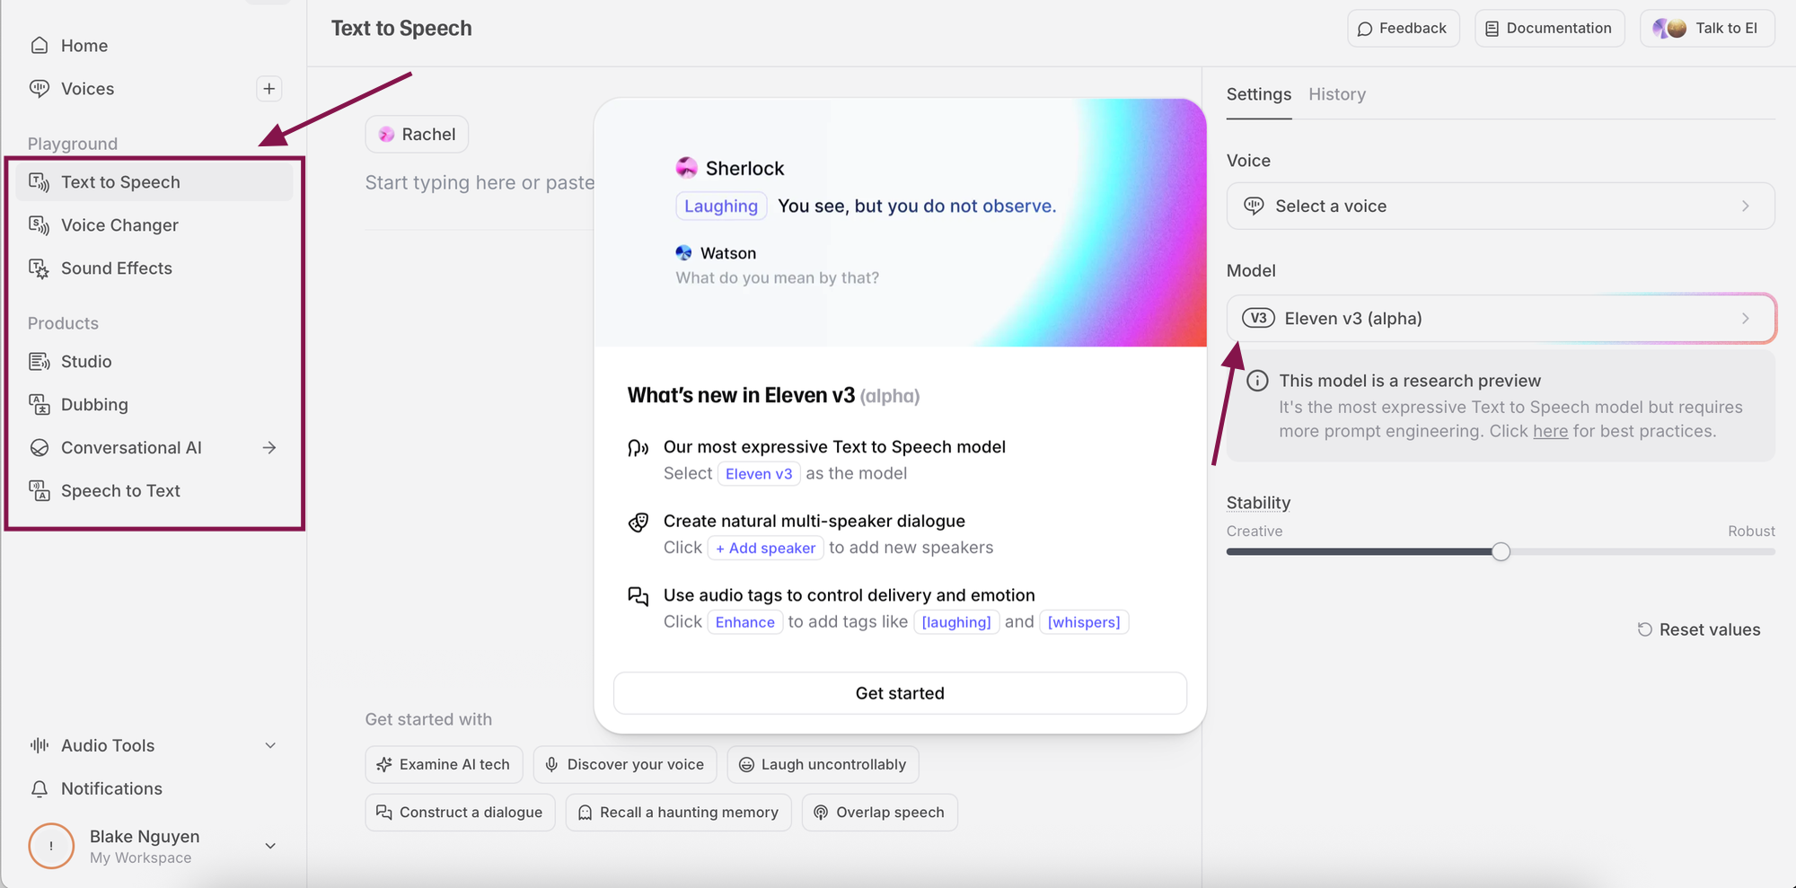Click the Rachel voice avatar icon
The height and width of the screenshot is (888, 1796).
coord(386,135)
